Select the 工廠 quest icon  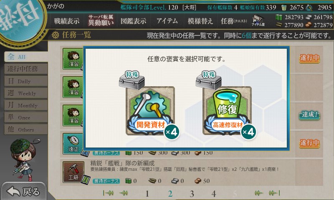pyautogui.click(x=73, y=172)
